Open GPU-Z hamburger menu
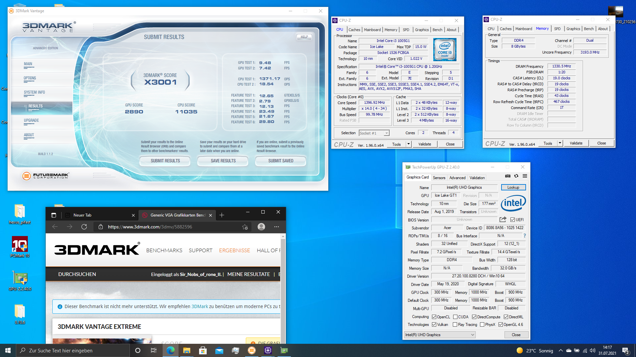The height and width of the screenshot is (357, 636). coord(525,176)
